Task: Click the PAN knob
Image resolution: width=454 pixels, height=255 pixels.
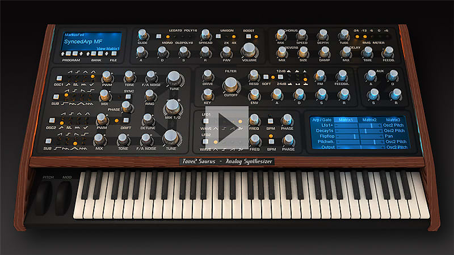Action: click(x=225, y=52)
